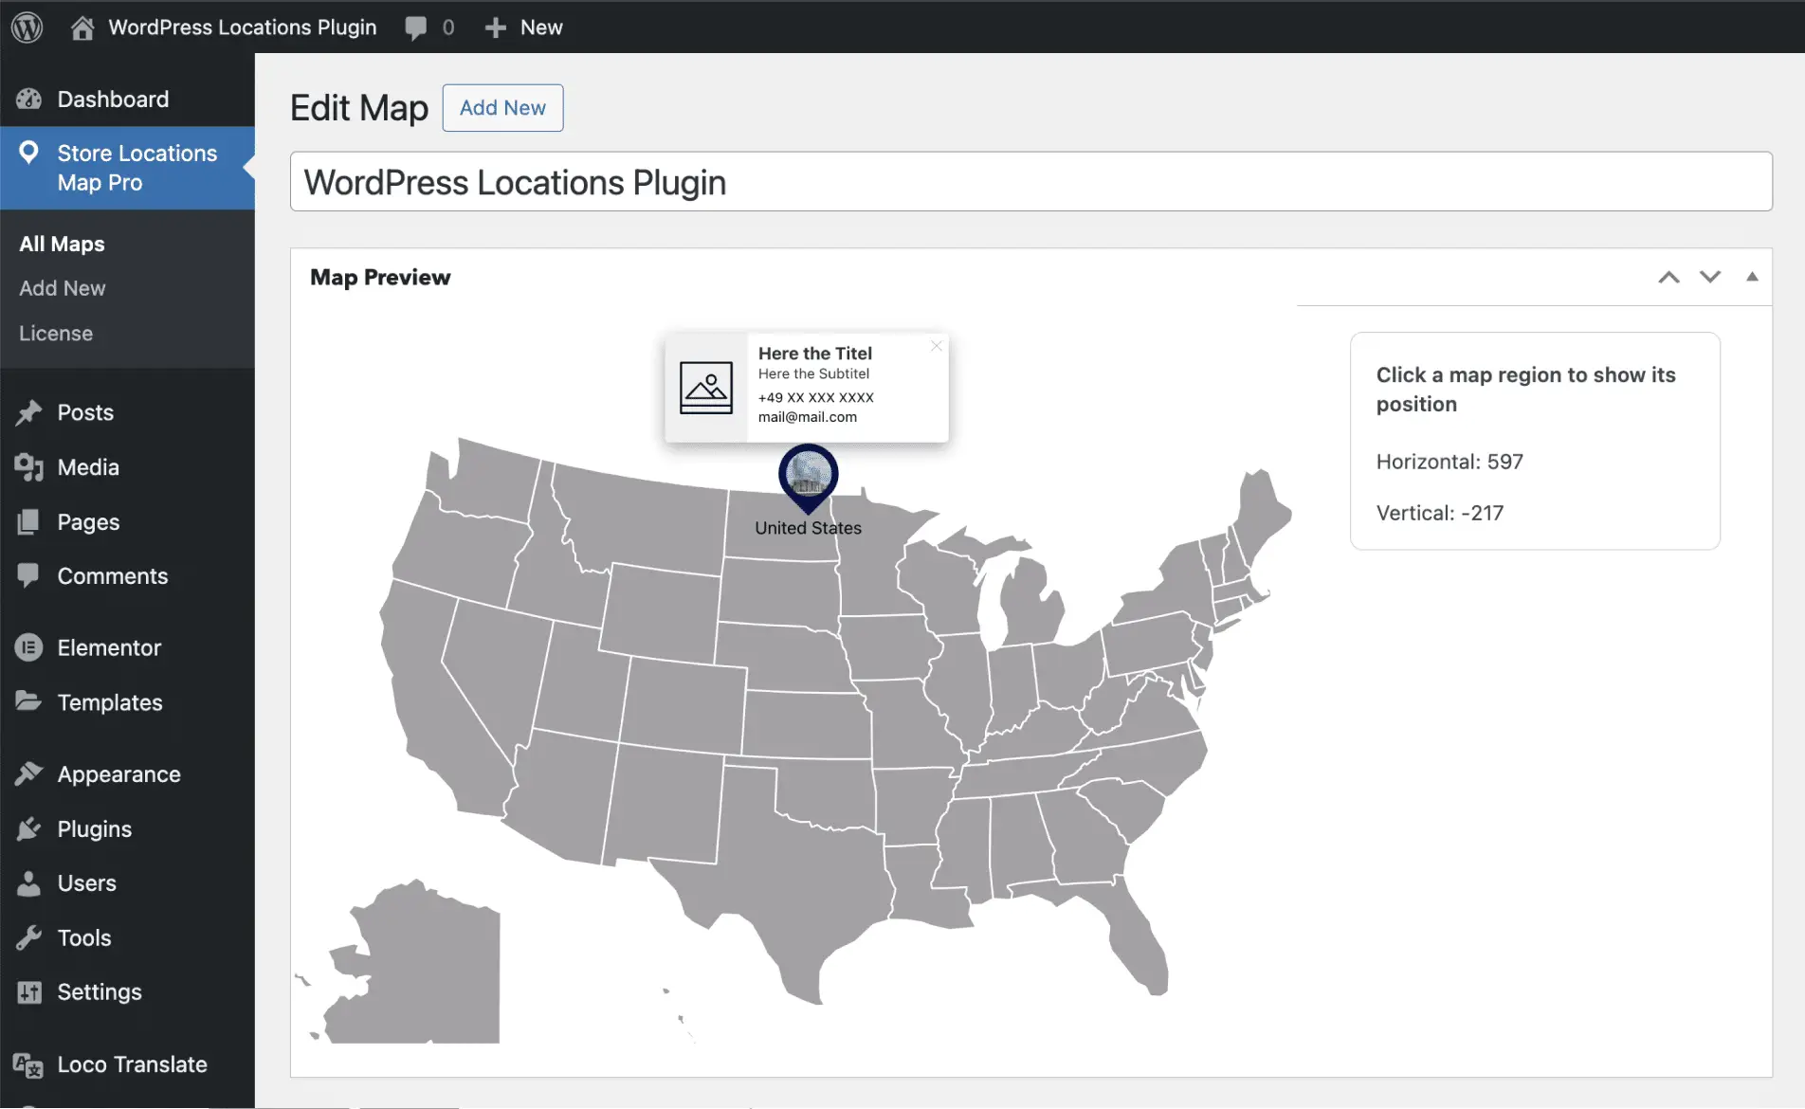Click the Users person icon
1805x1109 pixels.
pyautogui.click(x=29, y=882)
